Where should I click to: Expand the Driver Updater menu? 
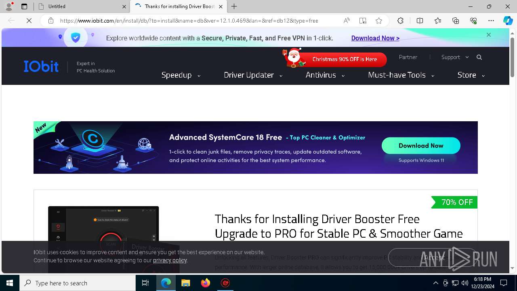(253, 75)
